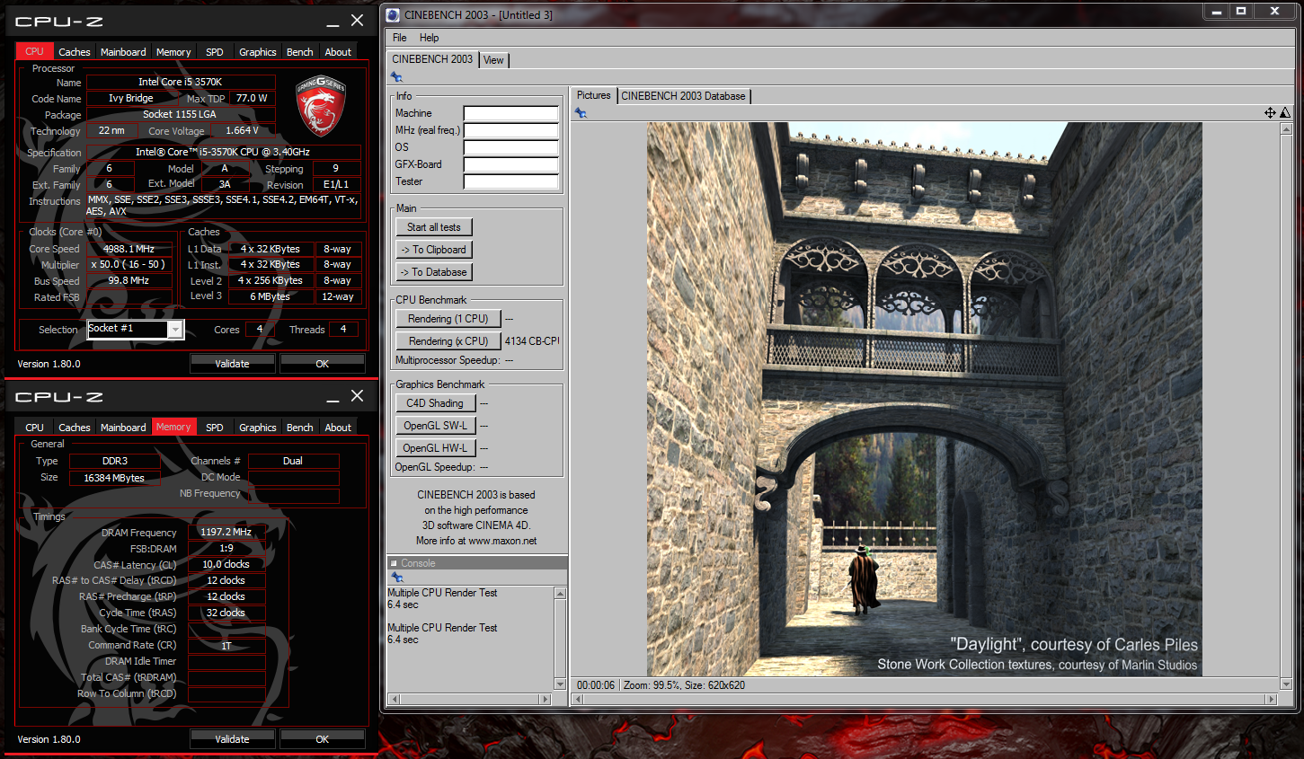Screen dimensions: 1304x759
Task: Switch to CINEBENCH 2003 Database tab
Action: click(683, 96)
